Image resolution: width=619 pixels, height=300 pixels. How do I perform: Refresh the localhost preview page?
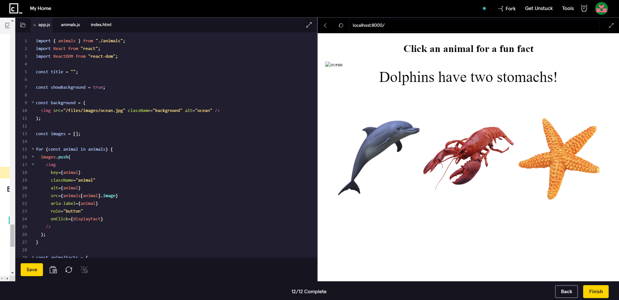341,25
